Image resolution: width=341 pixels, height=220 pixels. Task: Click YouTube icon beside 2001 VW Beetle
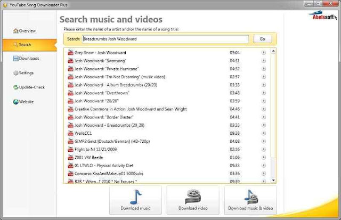pos(70,157)
